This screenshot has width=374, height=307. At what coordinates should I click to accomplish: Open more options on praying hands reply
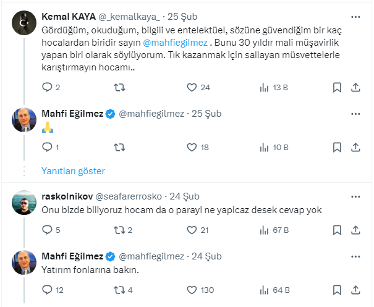coord(355,114)
